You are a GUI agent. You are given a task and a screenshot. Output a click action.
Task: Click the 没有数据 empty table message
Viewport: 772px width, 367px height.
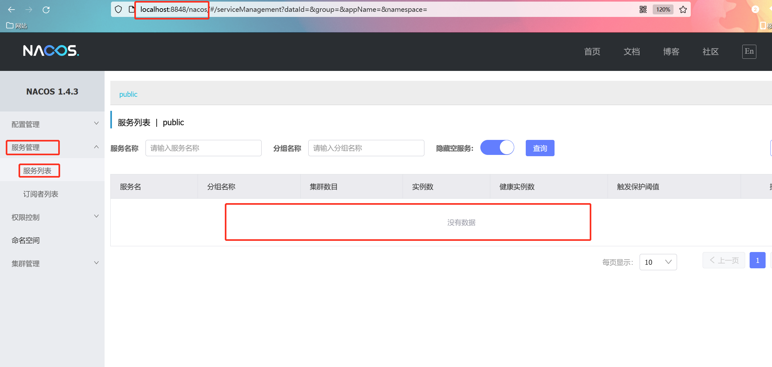[461, 222]
